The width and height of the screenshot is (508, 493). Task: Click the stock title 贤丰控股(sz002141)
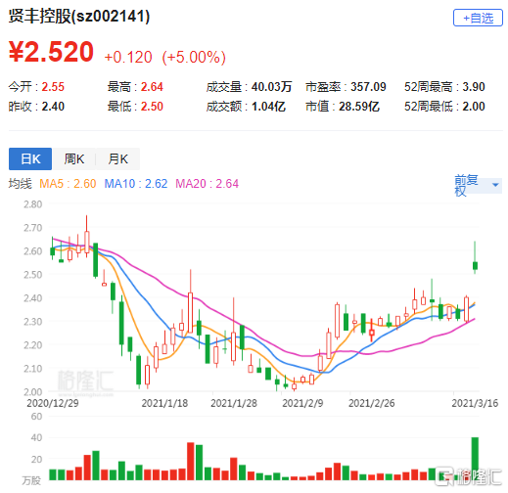[79, 16]
